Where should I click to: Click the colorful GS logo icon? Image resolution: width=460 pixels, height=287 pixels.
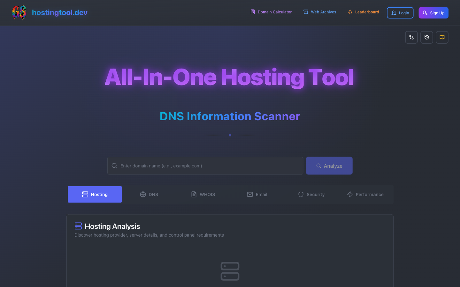[19, 12]
